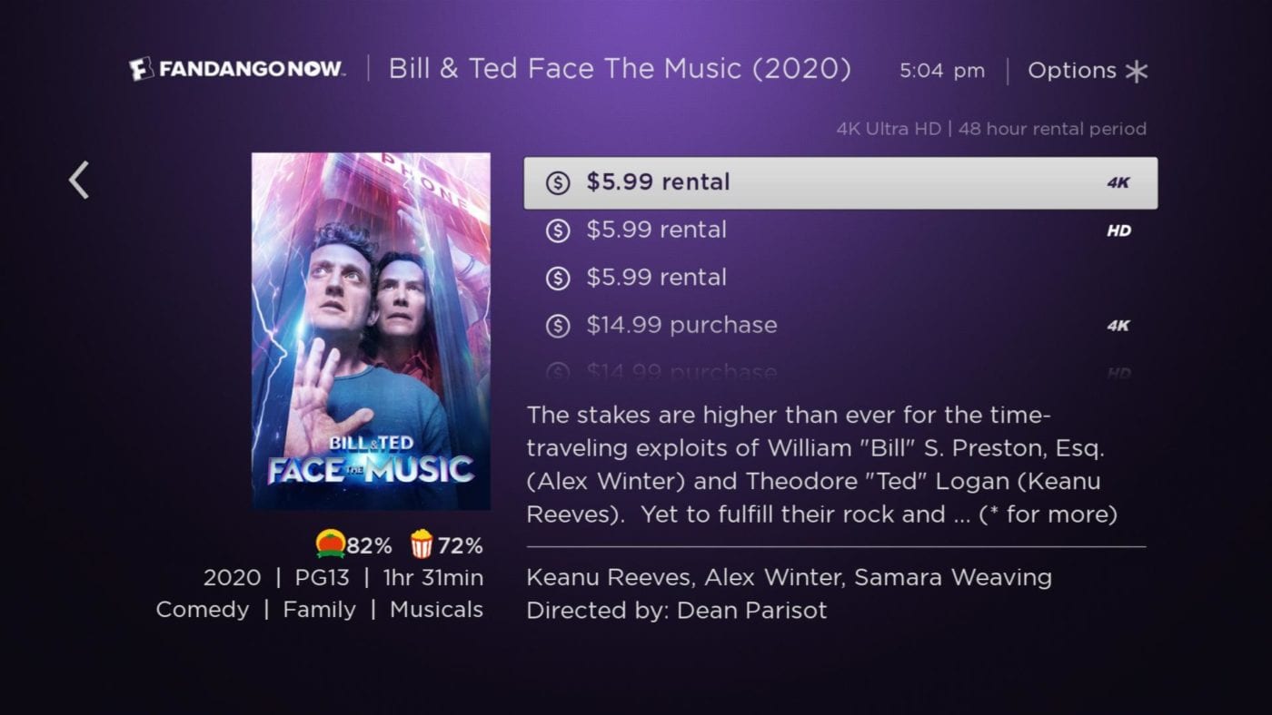
Task: Select the Comedy genre label
Action: 204,609
